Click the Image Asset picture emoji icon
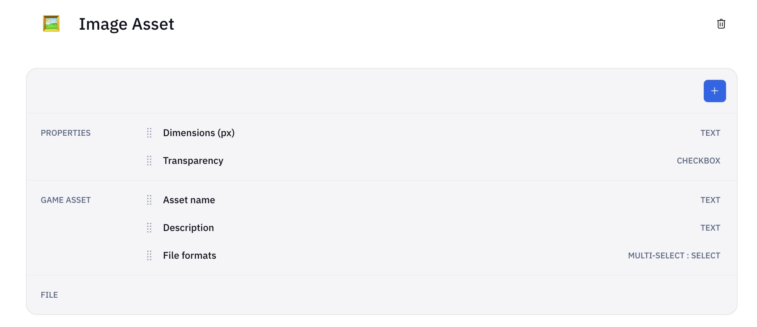Screen dimensions: 757x327 tap(51, 24)
